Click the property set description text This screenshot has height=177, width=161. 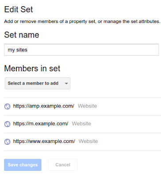coord(82,22)
